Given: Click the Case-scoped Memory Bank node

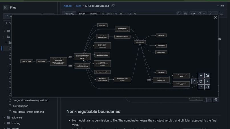Looking at the screenshot, I should 102,72.
